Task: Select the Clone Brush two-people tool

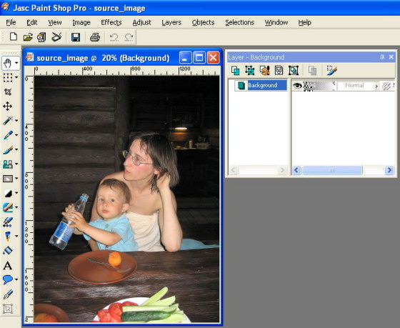Action: (8, 164)
